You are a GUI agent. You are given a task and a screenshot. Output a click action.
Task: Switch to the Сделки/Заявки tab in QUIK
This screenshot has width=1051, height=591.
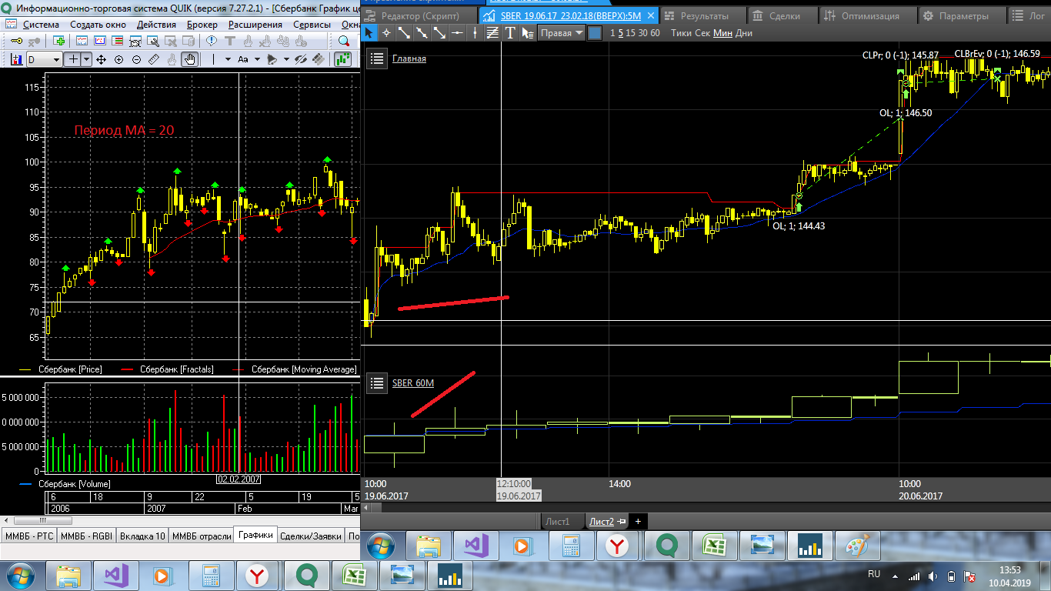coord(311,536)
